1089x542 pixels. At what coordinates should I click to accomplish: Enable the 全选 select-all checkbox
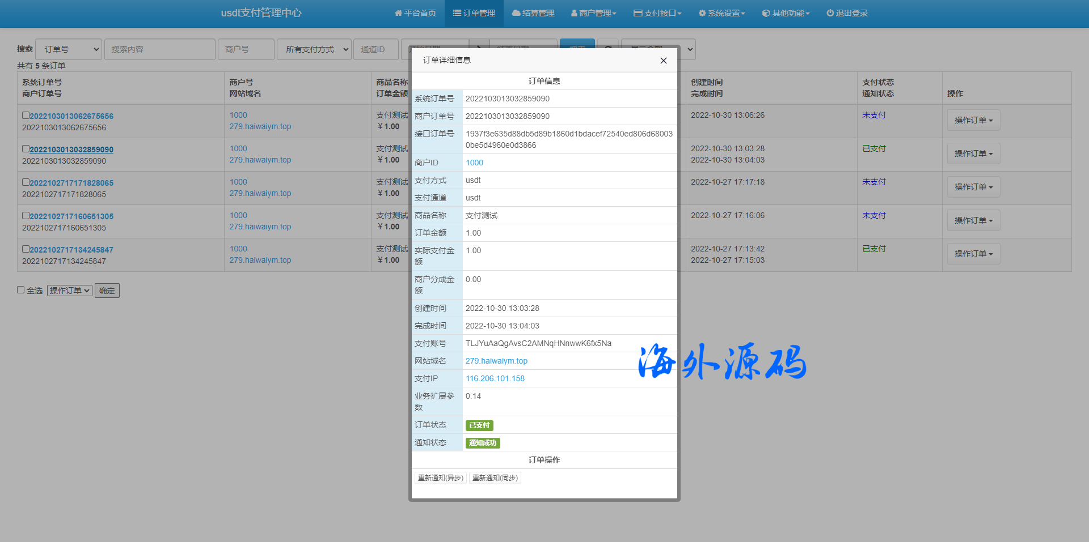click(x=21, y=290)
